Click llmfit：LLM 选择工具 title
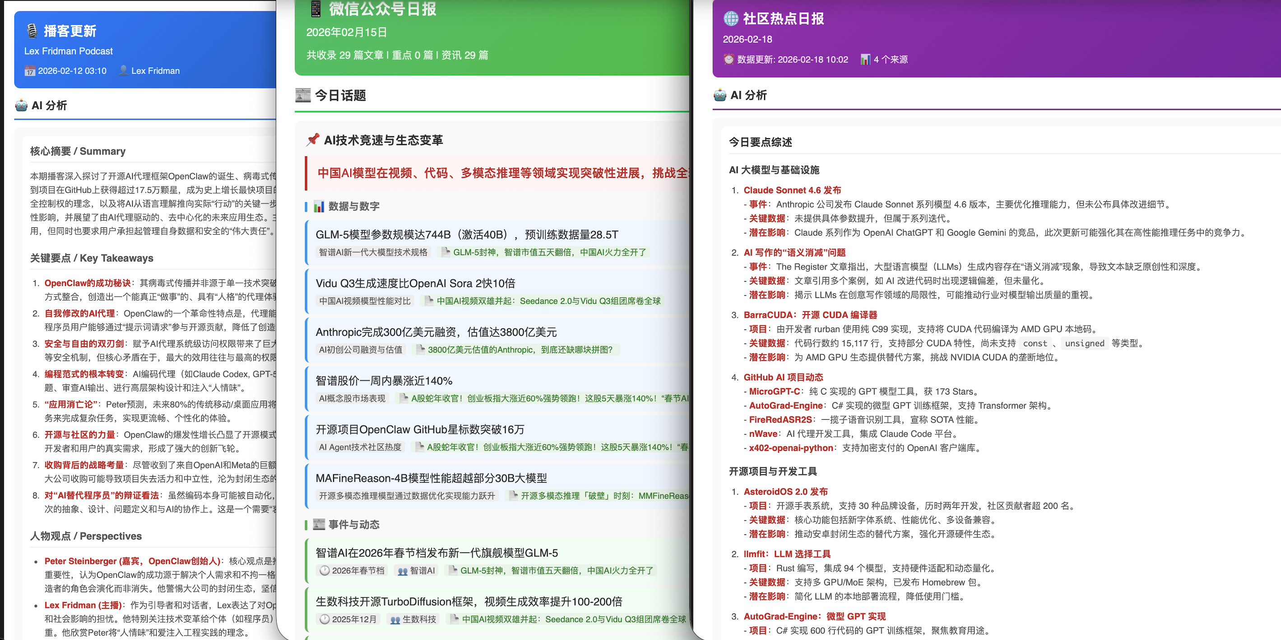 click(x=787, y=554)
